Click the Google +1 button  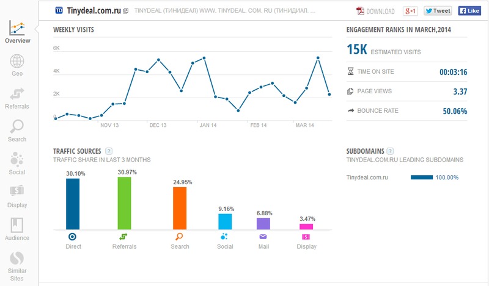point(410,11)
